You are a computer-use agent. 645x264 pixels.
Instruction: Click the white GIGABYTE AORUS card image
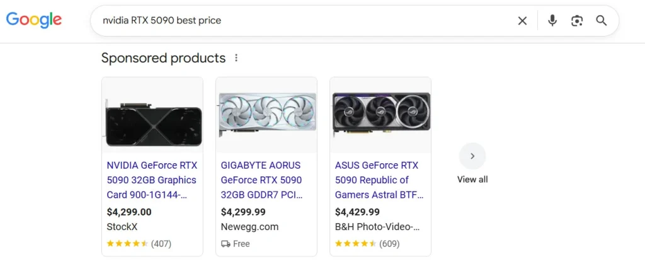click(266, 115)
